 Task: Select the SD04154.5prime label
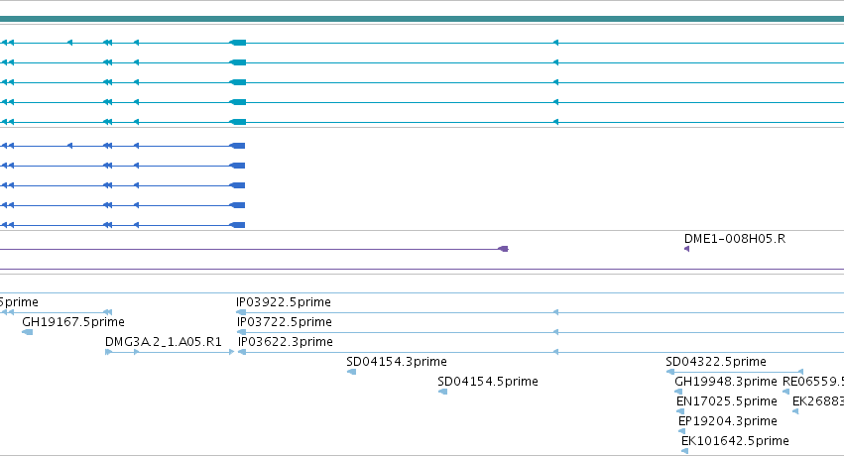(x=488, y=382)
